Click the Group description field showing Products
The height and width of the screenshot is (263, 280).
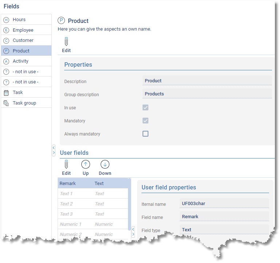coord(207,94)
